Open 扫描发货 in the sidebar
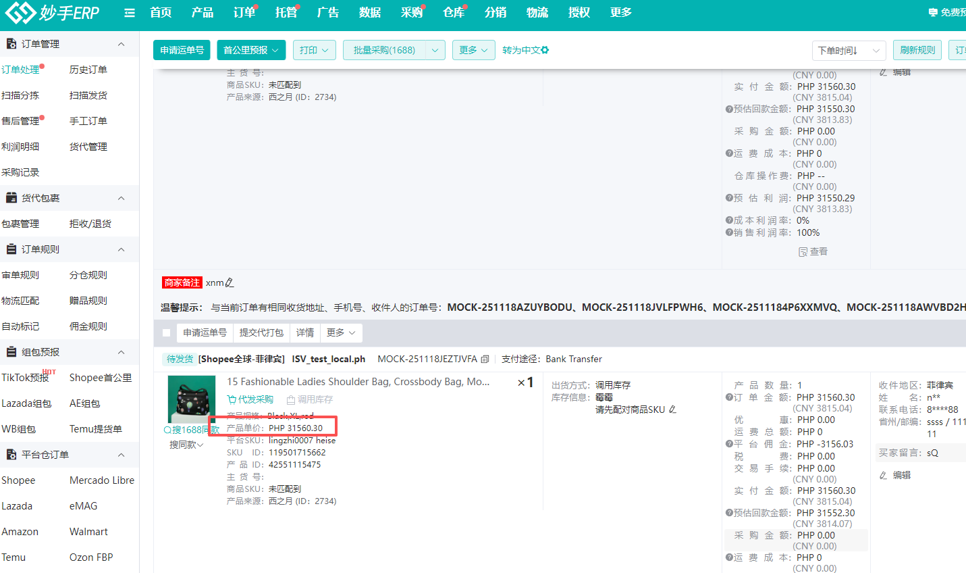966x573 pixels. [x=88, y=95]
